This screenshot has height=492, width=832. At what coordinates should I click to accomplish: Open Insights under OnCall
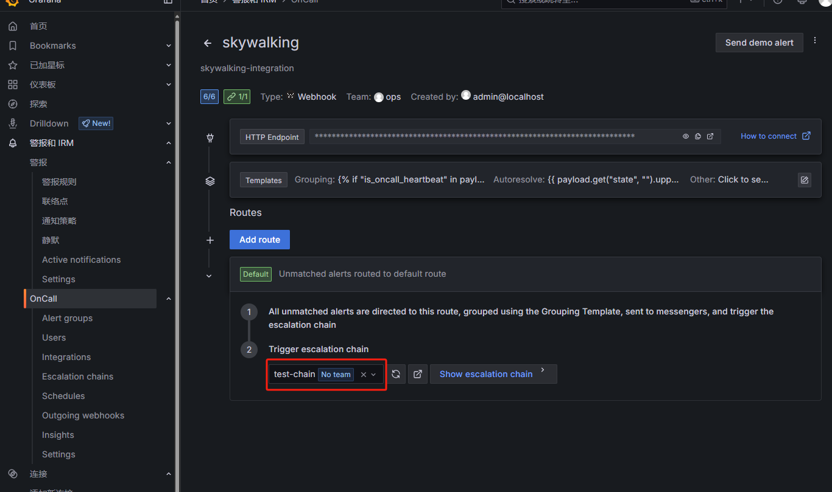coord(58,435)
